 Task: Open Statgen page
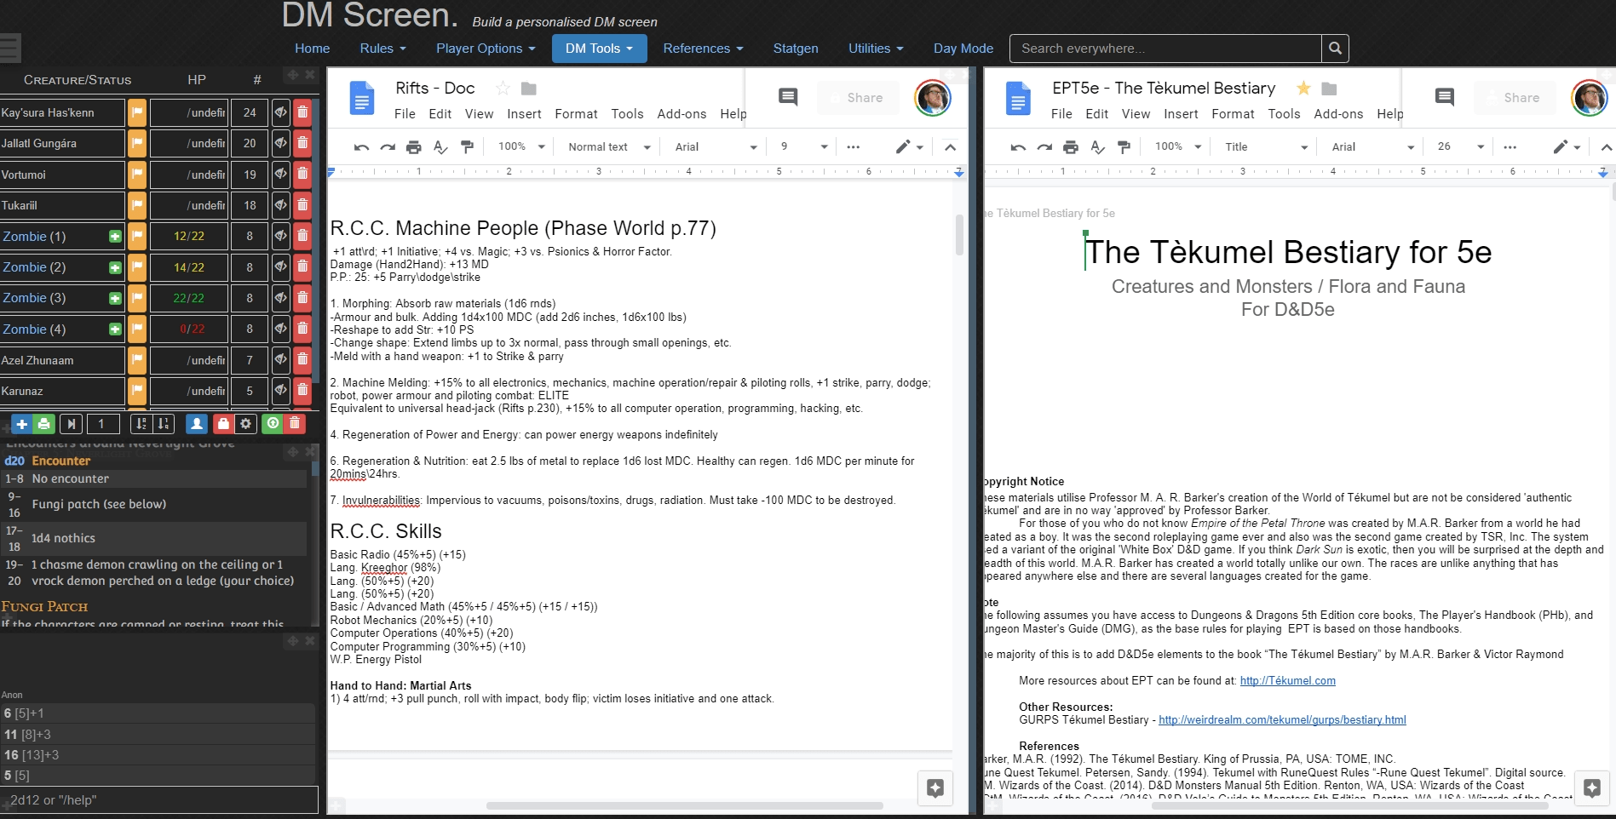tap(796, 49)
